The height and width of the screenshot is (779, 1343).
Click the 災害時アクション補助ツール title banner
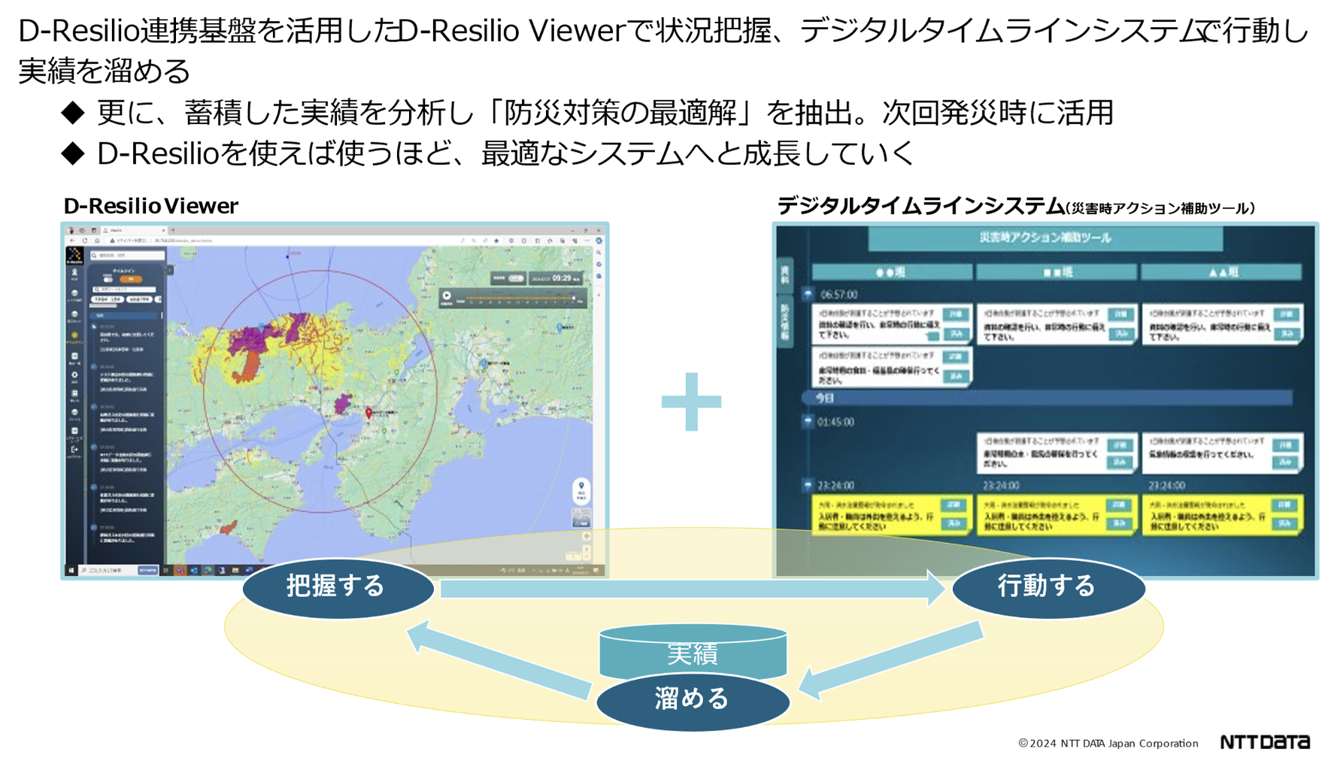tap(1045, 238)
